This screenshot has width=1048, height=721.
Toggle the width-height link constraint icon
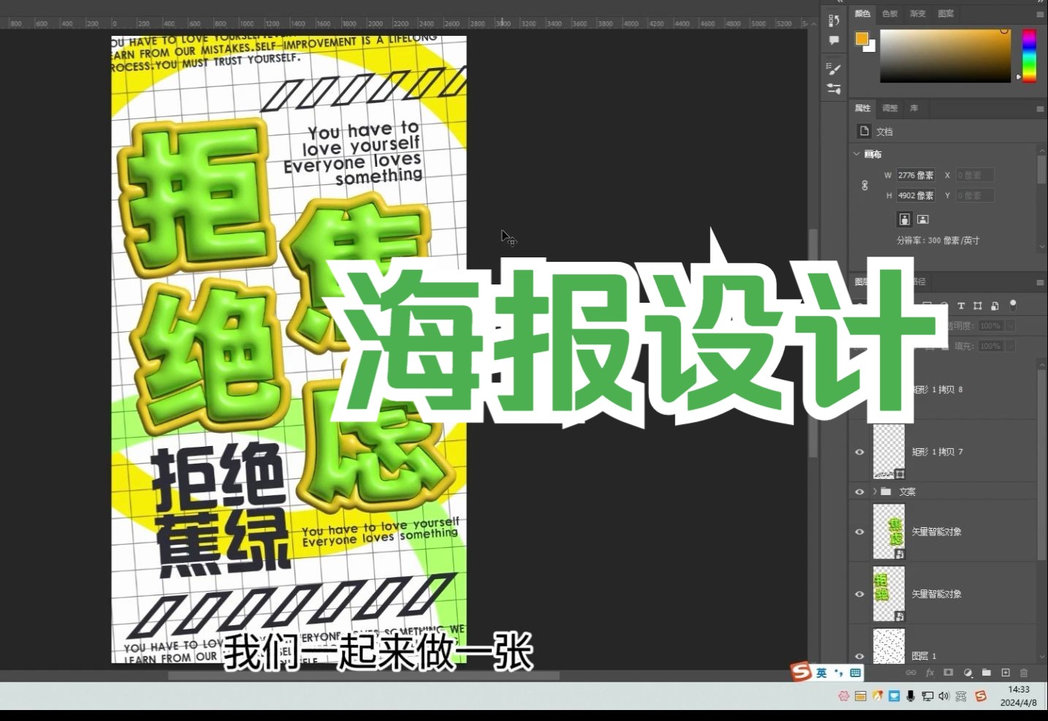[x=865, y=186]
